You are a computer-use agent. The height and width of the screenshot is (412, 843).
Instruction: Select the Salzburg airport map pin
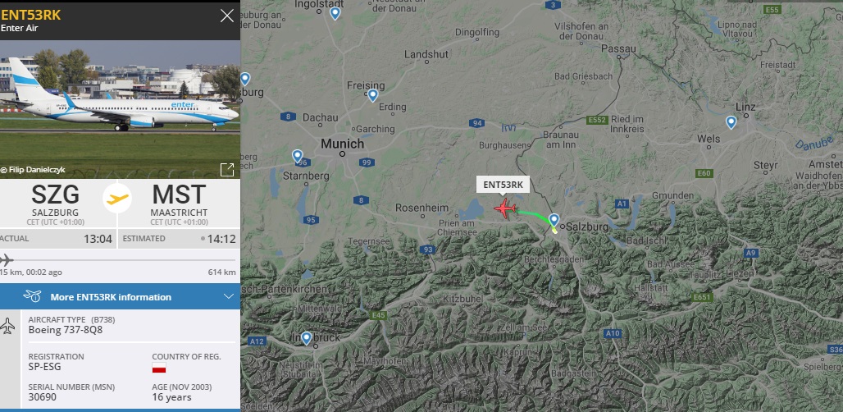[x=554, y=221]
